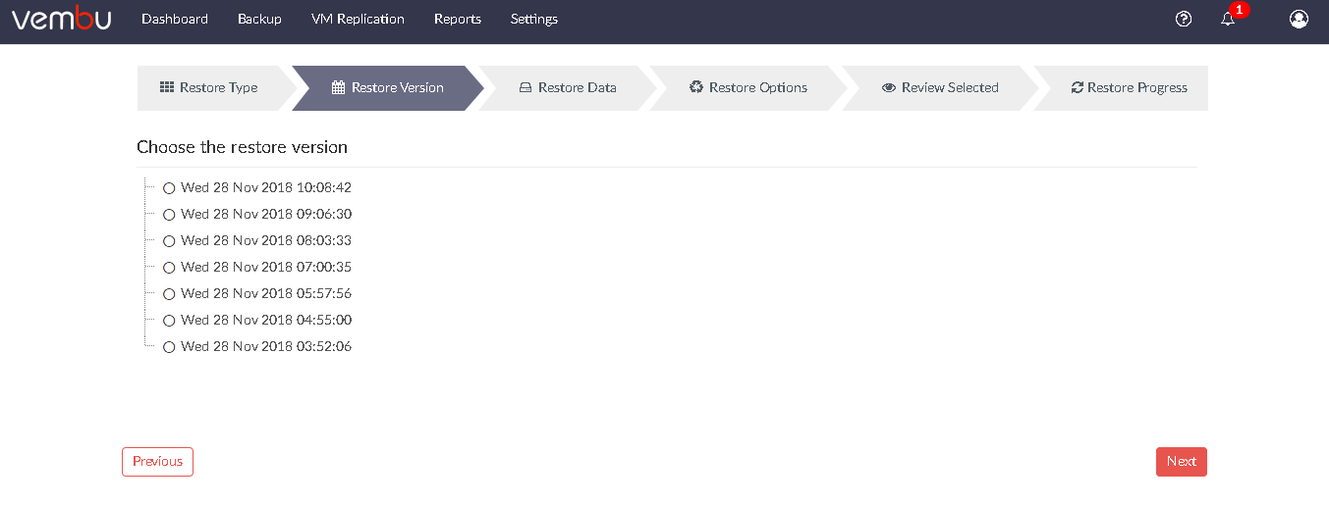Select restore version 03:52:06
1329x506 pixels.
[169, 347]
